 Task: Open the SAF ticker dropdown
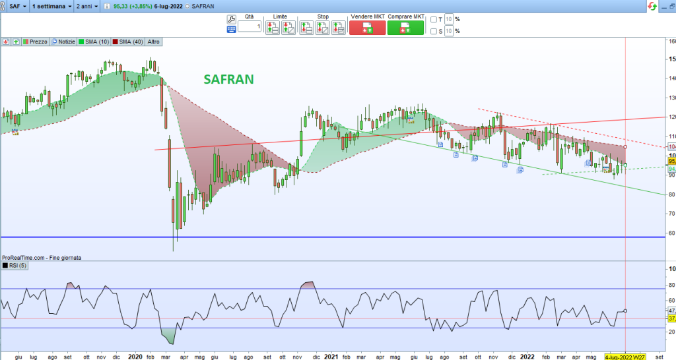point(18,7)
